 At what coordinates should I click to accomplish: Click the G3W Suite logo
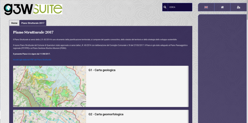tap(33, 9)
